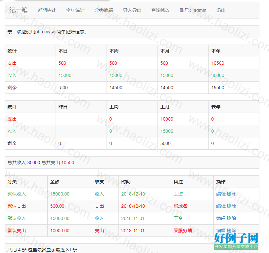The height and width of the screenshot is (253, 269).
Task: Click total expense 10500 in 总共支出 summary
Action: click(x=67, y=163)
